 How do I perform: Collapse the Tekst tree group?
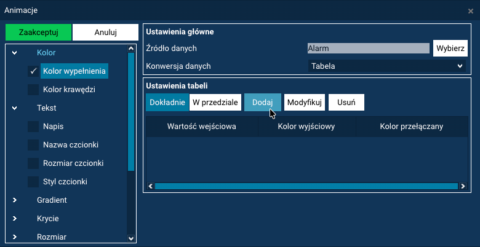15,108
